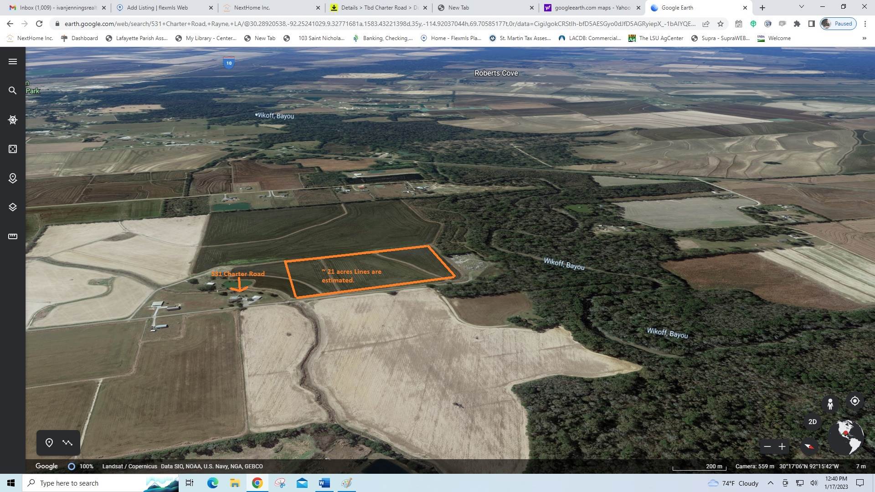Drop Pegman for Street View
The width and height of the screenshot is (875, 492).
830,404
